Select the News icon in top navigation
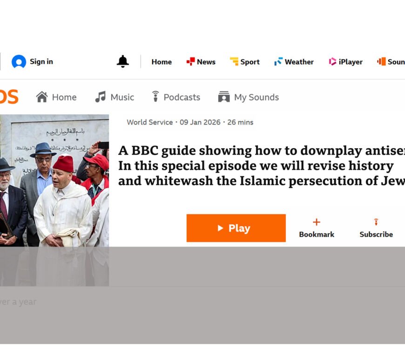Image resolution: width=405 pixels, height=359 pixels. point(189,61)
